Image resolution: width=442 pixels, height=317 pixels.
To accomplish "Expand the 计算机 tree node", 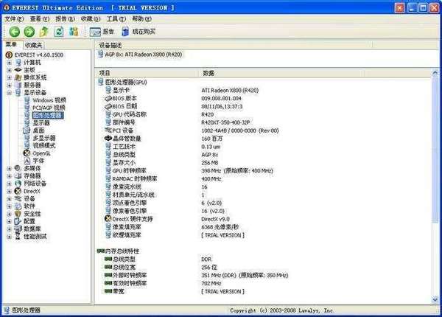I will [x=9, y=63].
